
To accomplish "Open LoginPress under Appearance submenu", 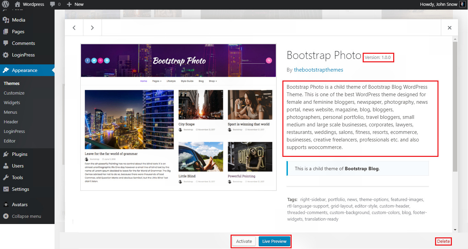I will (x=14, y=131).
